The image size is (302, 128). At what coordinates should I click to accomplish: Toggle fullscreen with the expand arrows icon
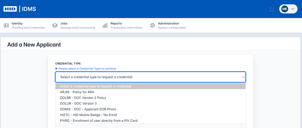[x=272, y=9]
